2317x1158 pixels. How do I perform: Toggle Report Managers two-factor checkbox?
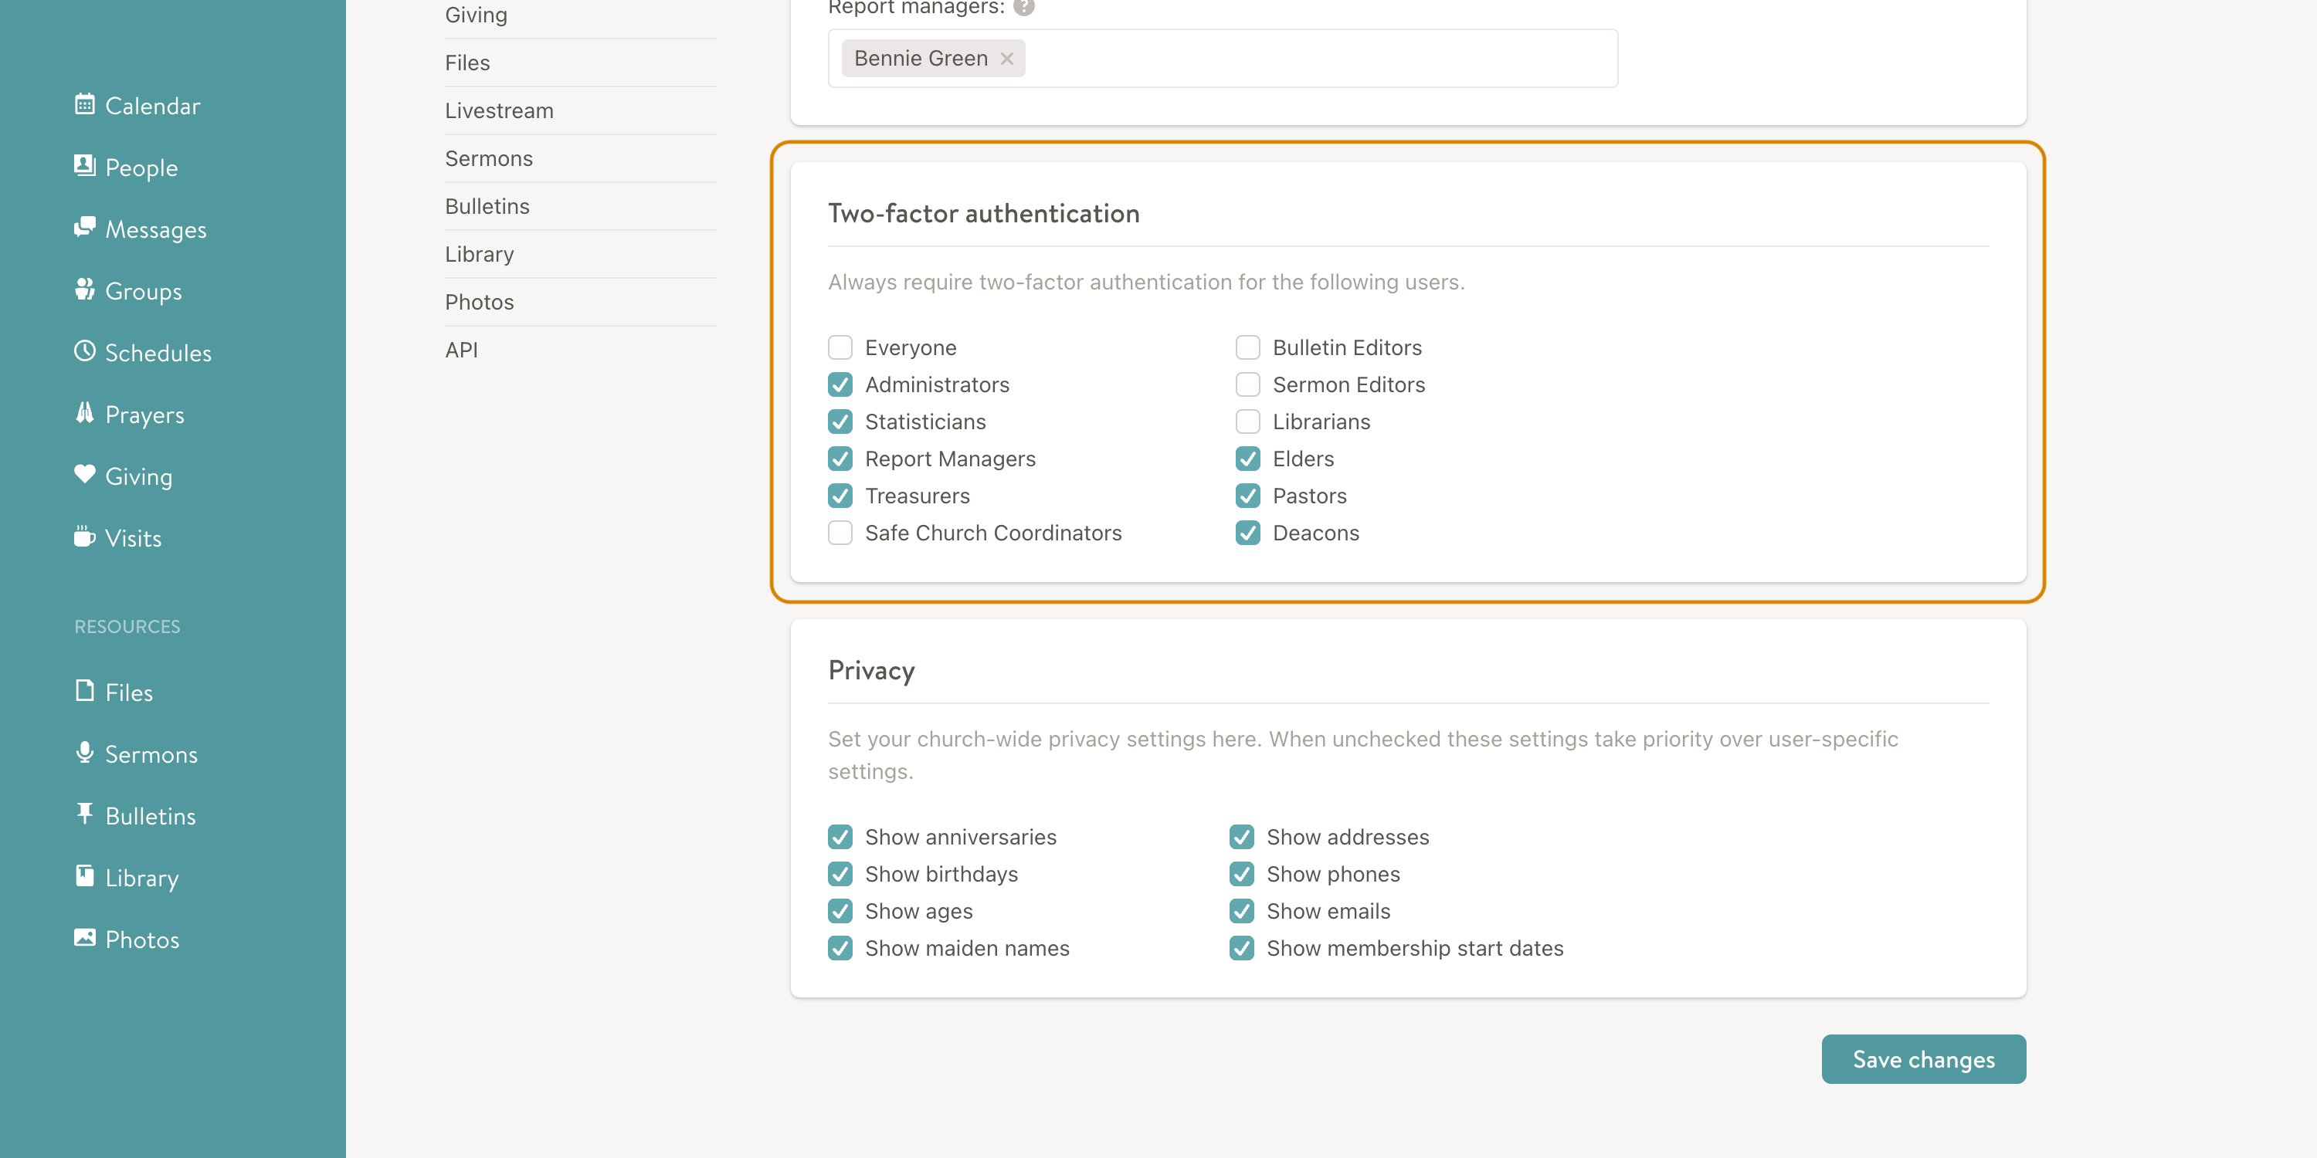click(840, 459)
